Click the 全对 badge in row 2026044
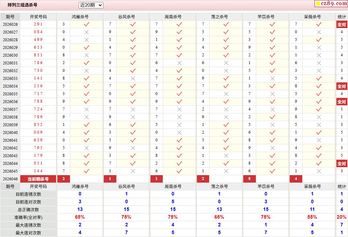 coord(342,163)
